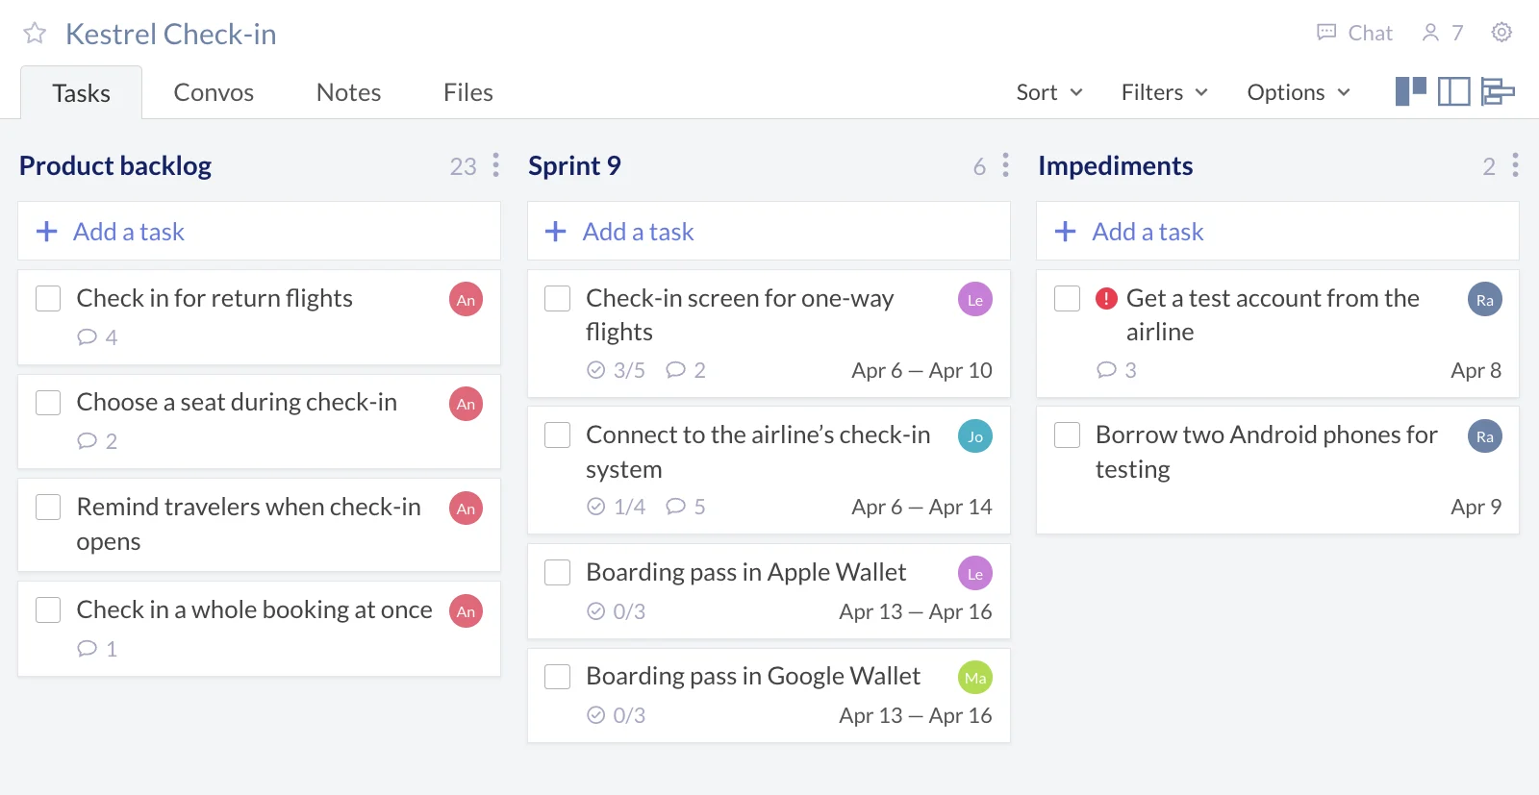Open Sprint 9 column options menu

coord(1006,165)
